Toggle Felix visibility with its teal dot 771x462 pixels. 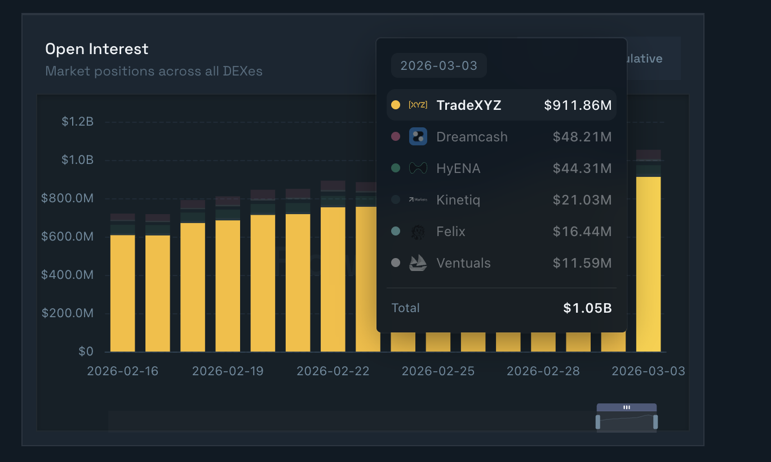click(x=395, y=232)
